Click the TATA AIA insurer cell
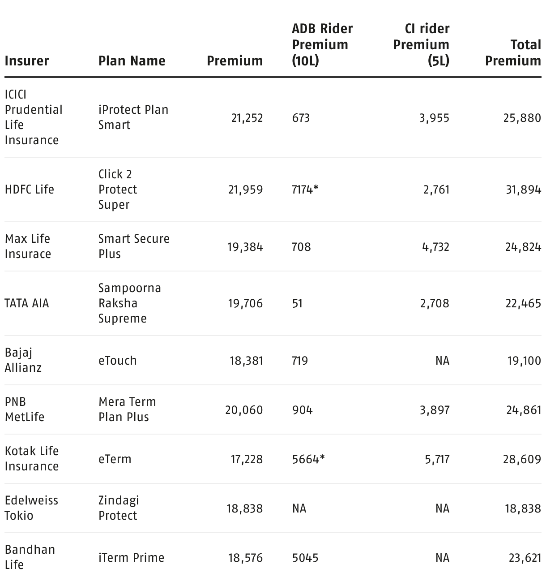The image size is (546, 586). click(x=27, y=303)
